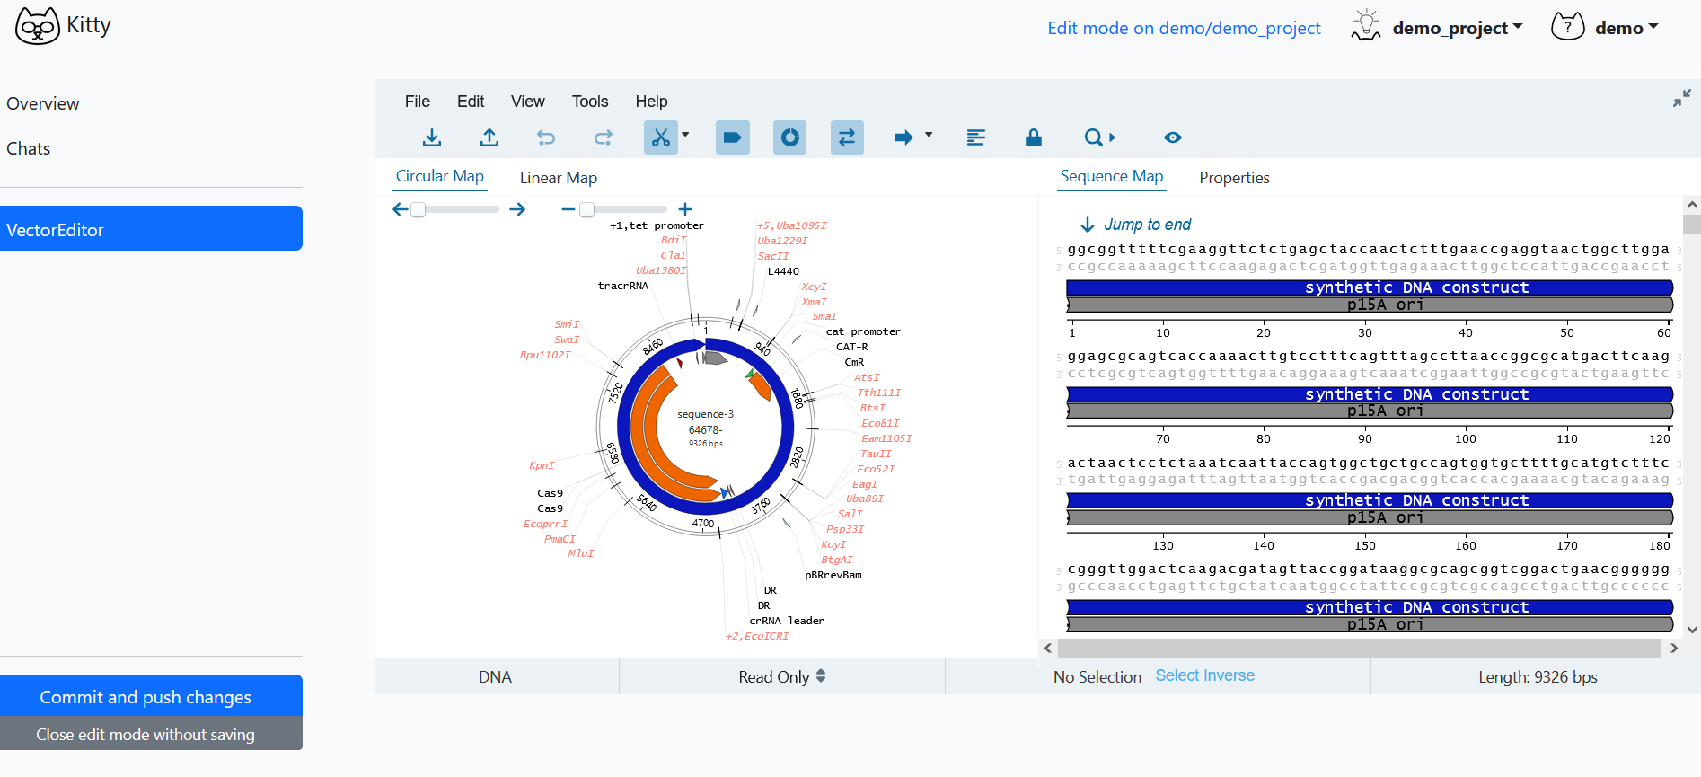
Task: Toggle the features tag display button
Action: click(733, 137)
